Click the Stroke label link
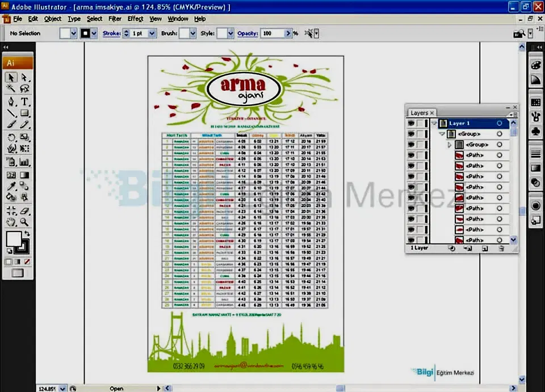Image resolution: width=545 pixels, height=392 pixels. (111, 33)
